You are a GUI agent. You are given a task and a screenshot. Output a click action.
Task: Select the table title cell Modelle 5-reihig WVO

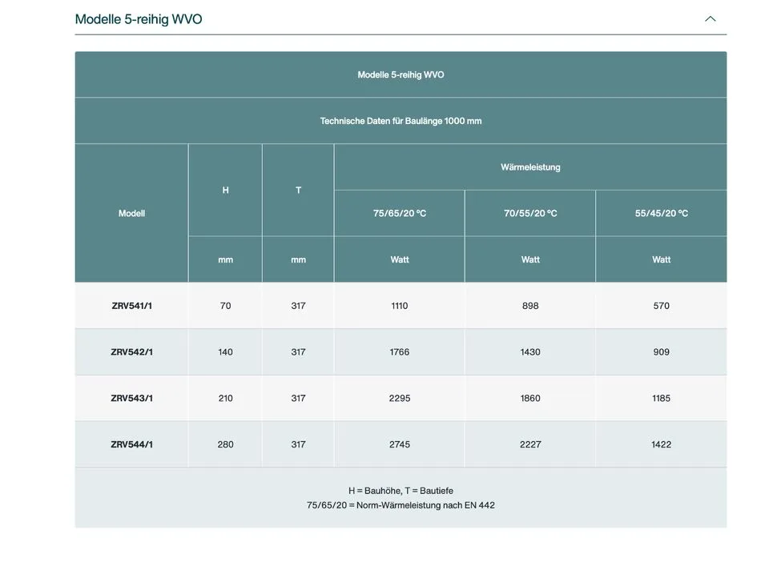coord(401,75)
